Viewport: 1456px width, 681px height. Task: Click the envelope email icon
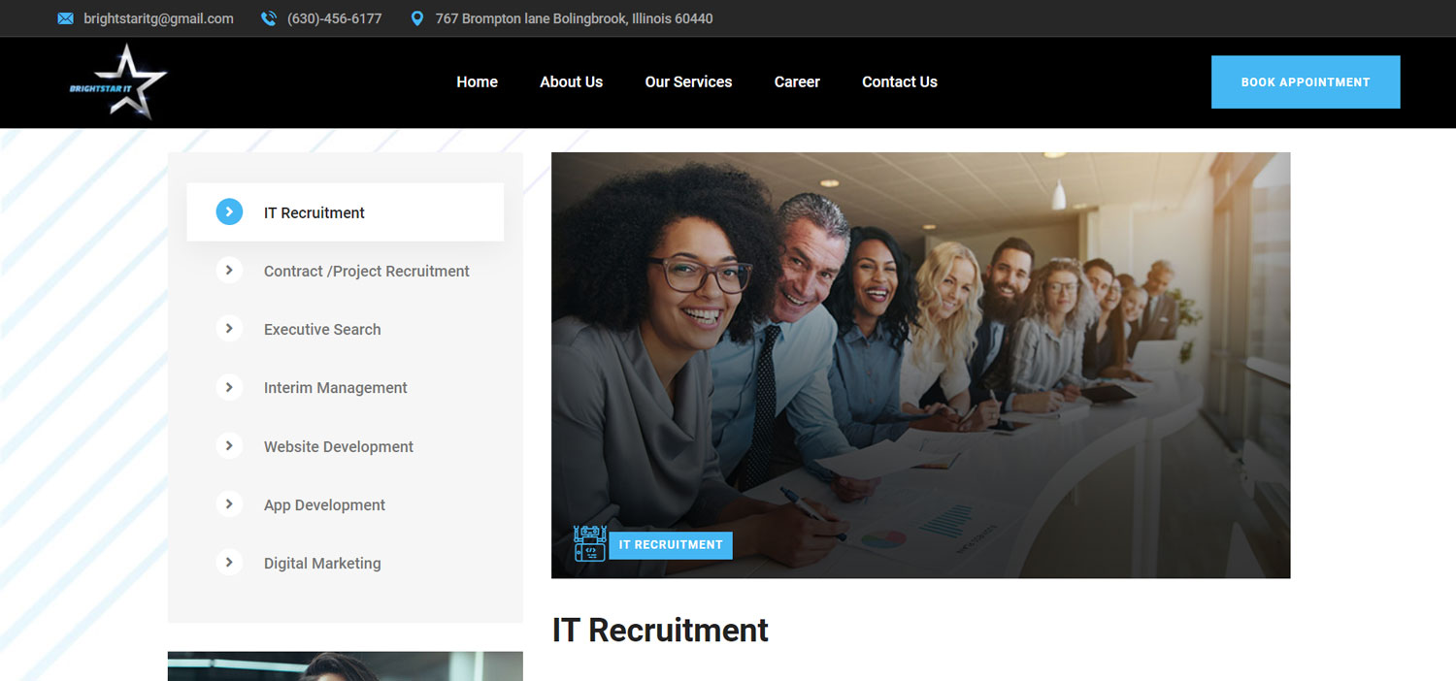[x=65, y=18]
